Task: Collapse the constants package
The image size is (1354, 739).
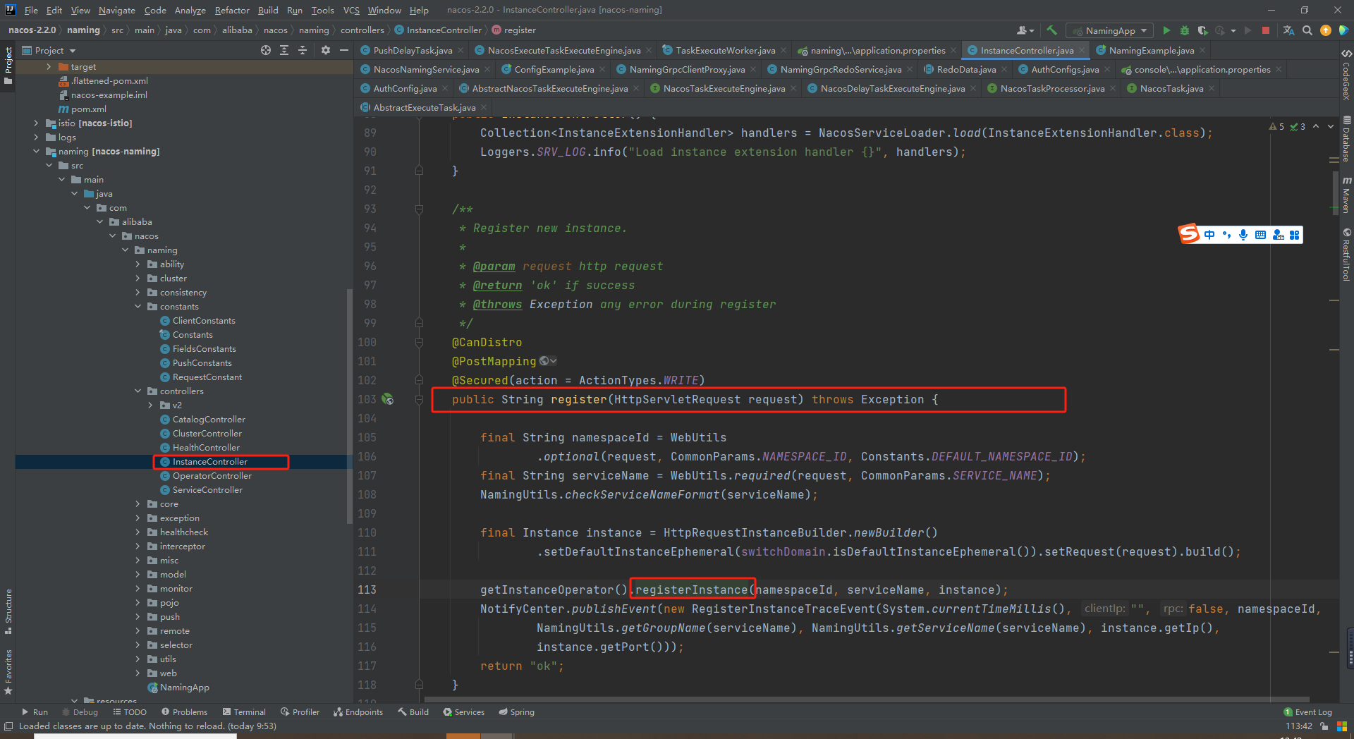Action: [138, 307]
